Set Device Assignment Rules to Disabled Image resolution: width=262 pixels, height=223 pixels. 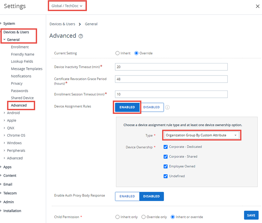pyautogui.click(x=152, y=107)
